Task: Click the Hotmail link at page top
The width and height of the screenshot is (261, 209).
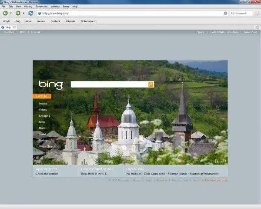Action: [36, 32]
